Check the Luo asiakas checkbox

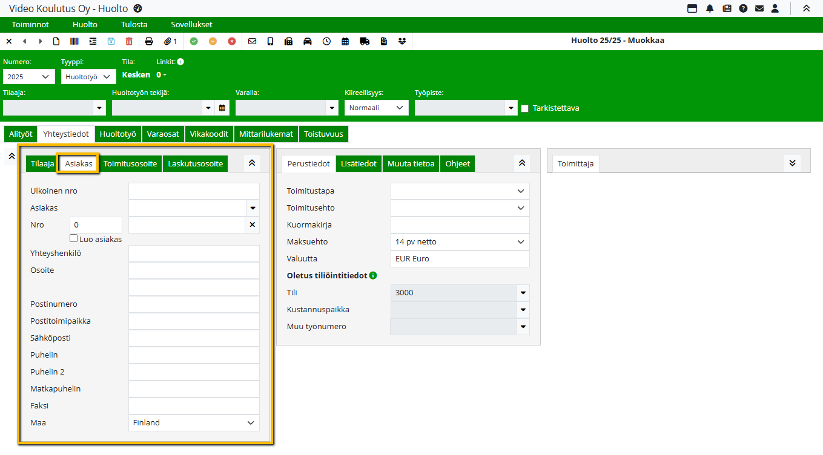74,238
